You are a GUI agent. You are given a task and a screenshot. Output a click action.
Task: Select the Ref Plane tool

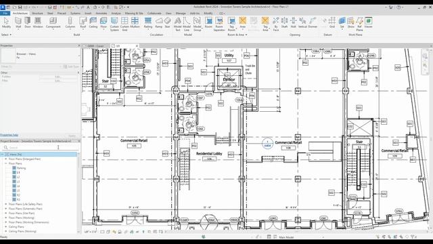(x=359, y=24)
